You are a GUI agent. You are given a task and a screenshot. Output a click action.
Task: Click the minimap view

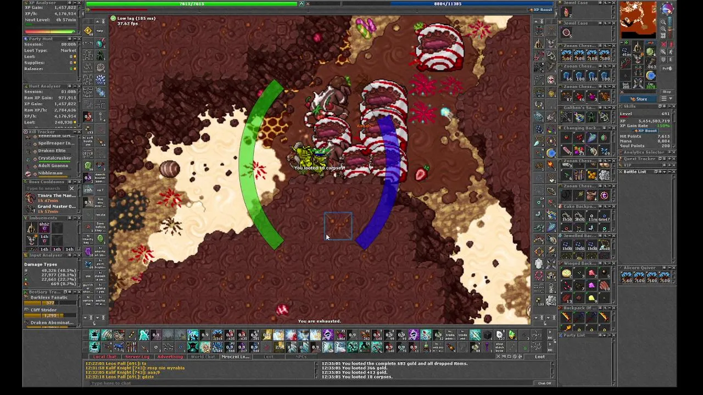(x=638, y=19)
